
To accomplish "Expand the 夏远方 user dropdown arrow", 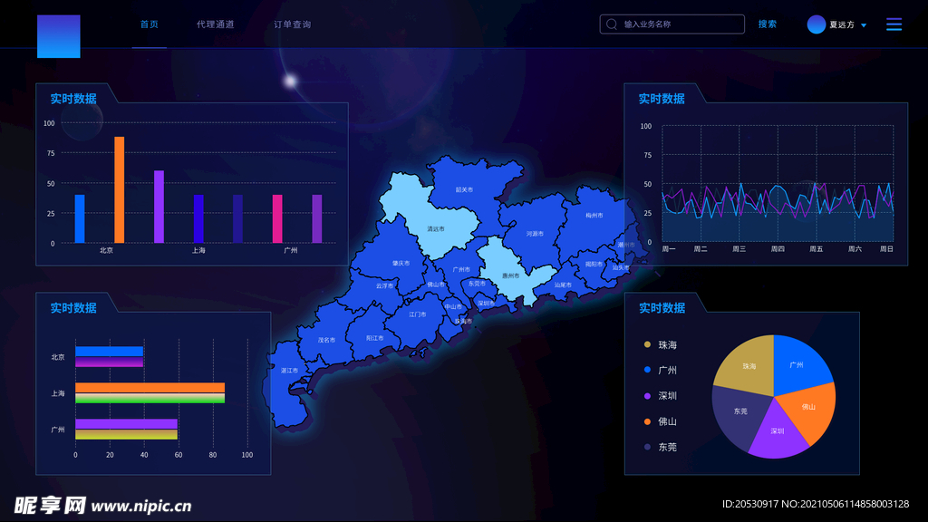I will point(864,25).
